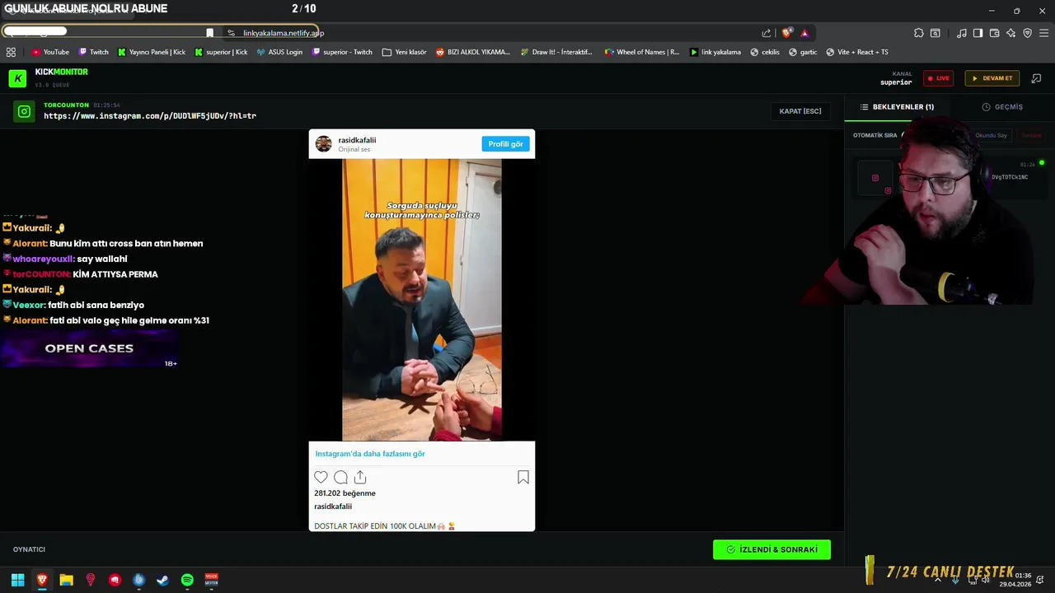Click the OPEN CASES banner
Screen dimensions: 1055x593
point(89,348)
